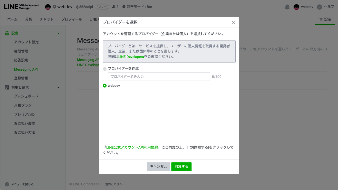Click the webdev account avatar beside the logo
The image size is (338, 190).
click(48, 7)
